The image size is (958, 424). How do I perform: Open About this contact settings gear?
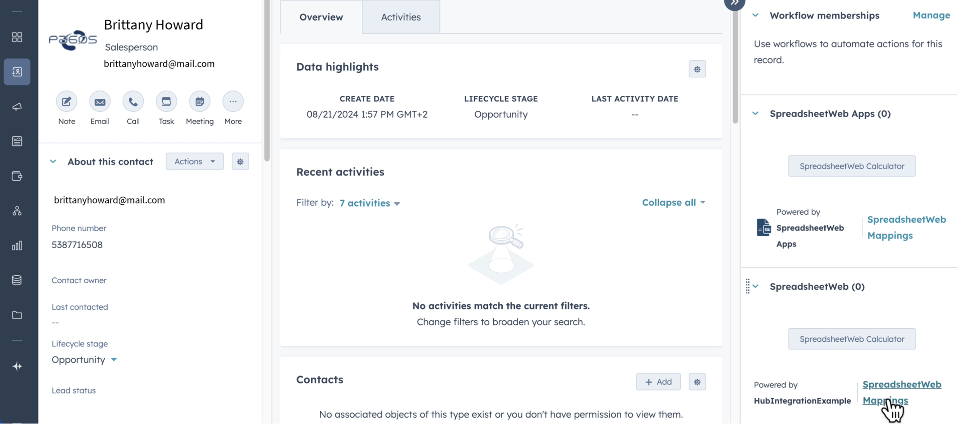[240, 161]
